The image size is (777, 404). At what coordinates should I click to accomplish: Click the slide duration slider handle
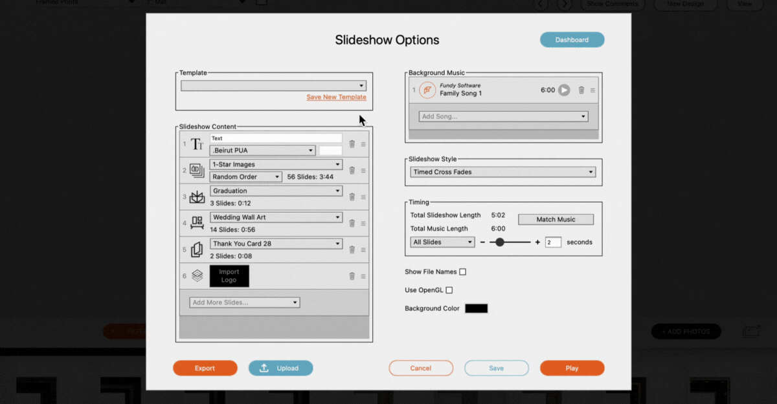(x=499, y=242)
